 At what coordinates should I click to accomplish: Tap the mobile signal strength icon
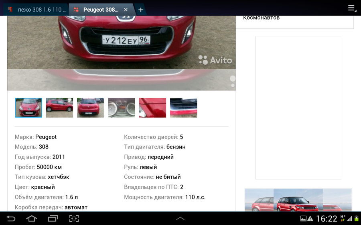point(350,219)
